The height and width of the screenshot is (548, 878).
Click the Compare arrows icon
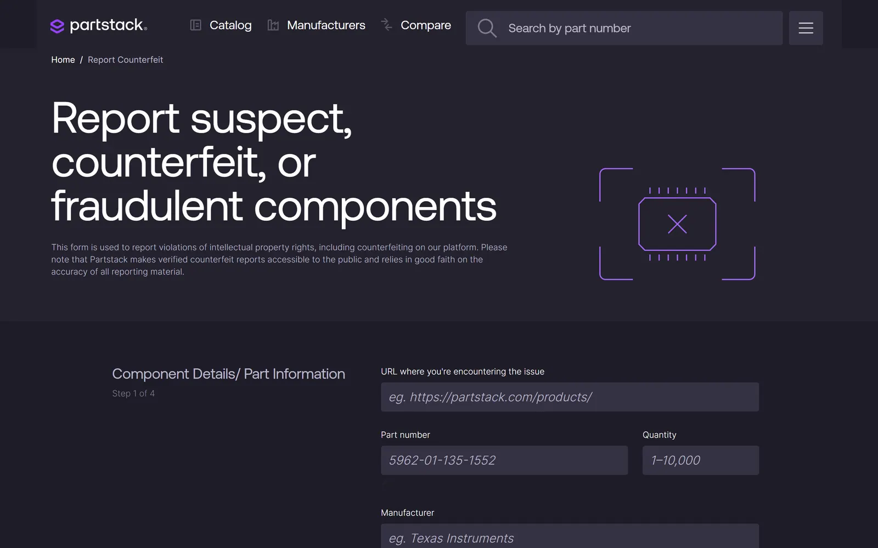(x=386, y=24)
